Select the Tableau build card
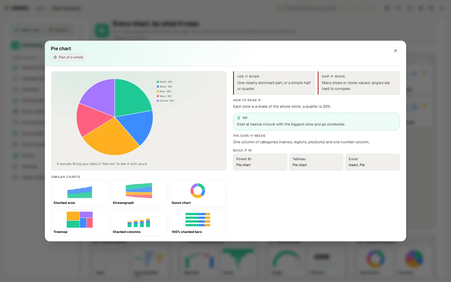Image resolution: width=451 pixels, height=282 pixels. click(316, 162)
